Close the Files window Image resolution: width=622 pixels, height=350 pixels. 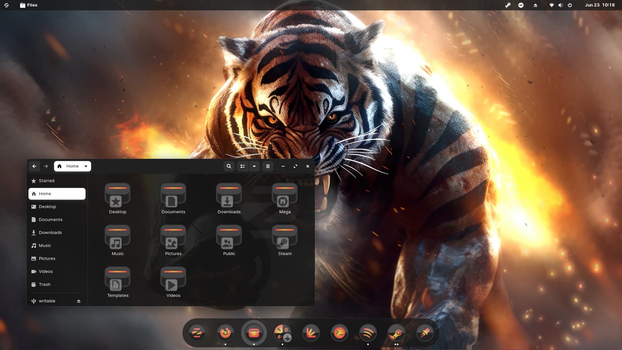coord(308,166)
